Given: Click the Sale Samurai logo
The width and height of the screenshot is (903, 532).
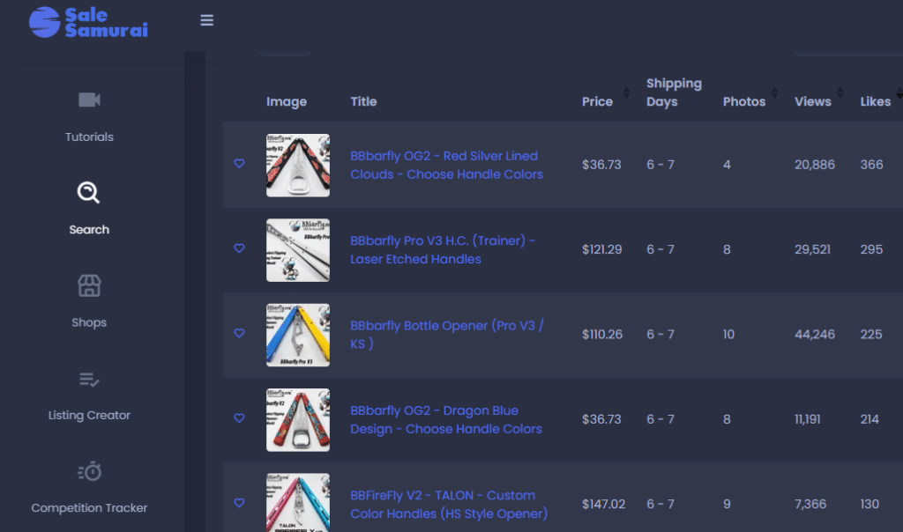Looking at the screenshot, I should [x=89, y=22].
